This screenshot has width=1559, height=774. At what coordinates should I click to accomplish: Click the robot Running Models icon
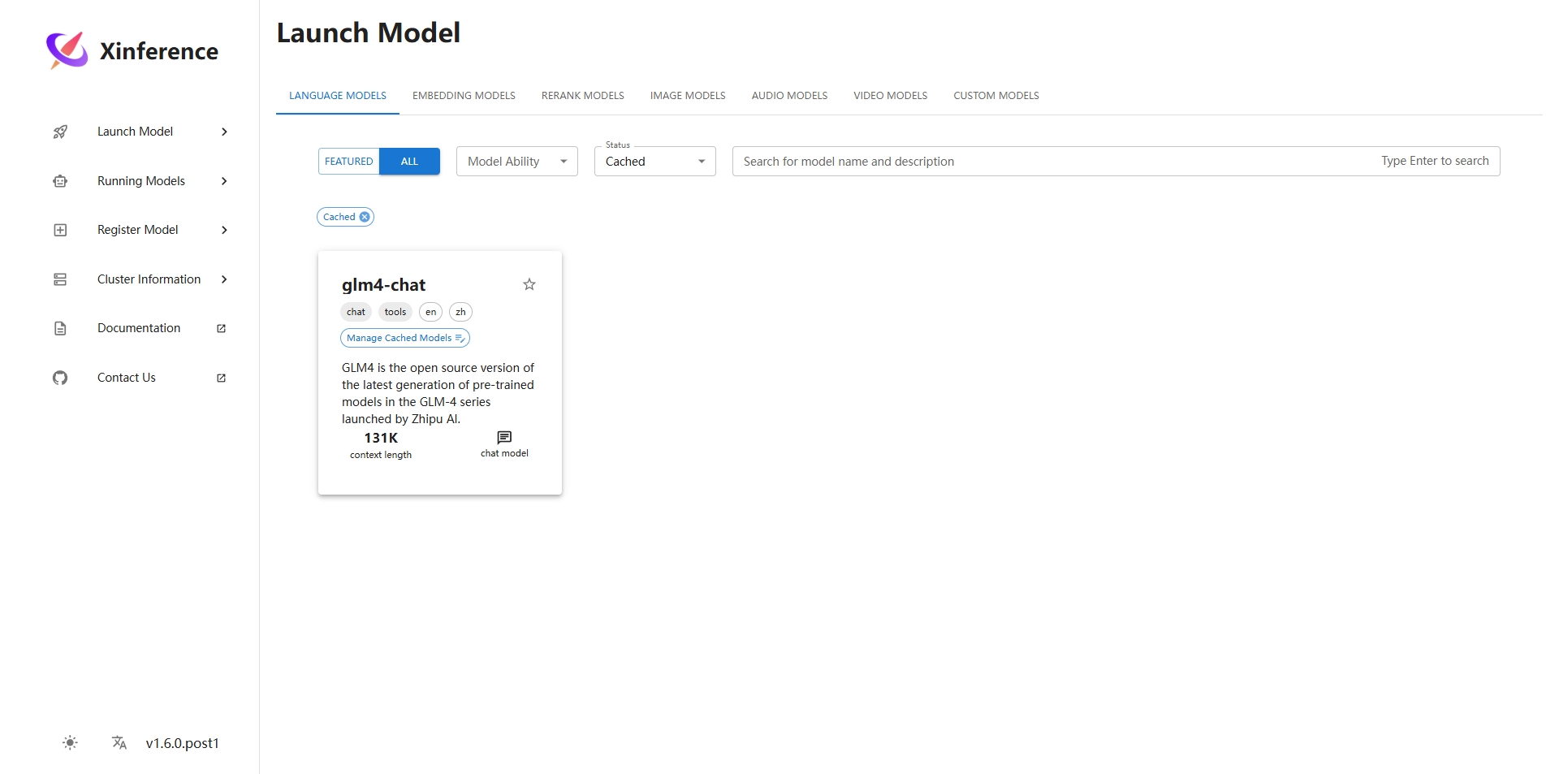click(60, 181)
